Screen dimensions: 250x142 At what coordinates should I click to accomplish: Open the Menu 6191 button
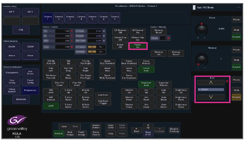click(x=148, y=134)
